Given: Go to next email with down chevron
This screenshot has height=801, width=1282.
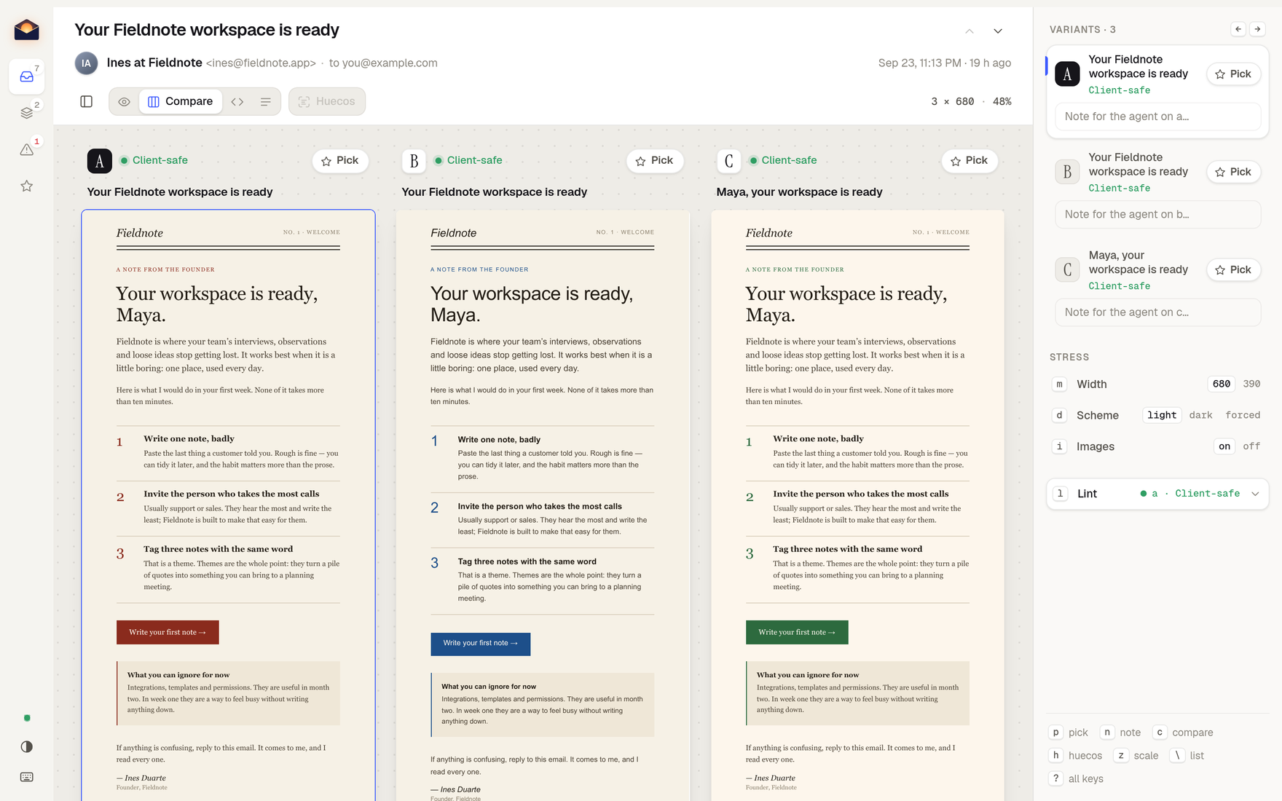Looking at the screenshot, I should point(998,31).
